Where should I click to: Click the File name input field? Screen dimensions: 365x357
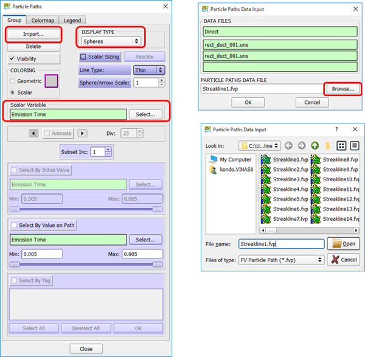[281, 244]
